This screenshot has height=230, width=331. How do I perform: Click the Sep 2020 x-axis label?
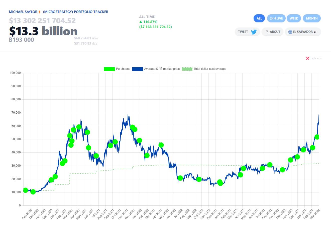[x=27, y=214]
